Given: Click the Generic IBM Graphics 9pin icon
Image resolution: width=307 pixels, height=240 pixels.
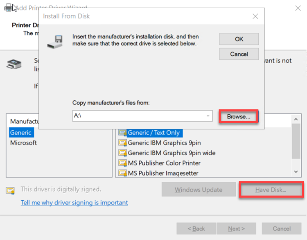Looking at the screenshot, I should [x=122, y=143].
